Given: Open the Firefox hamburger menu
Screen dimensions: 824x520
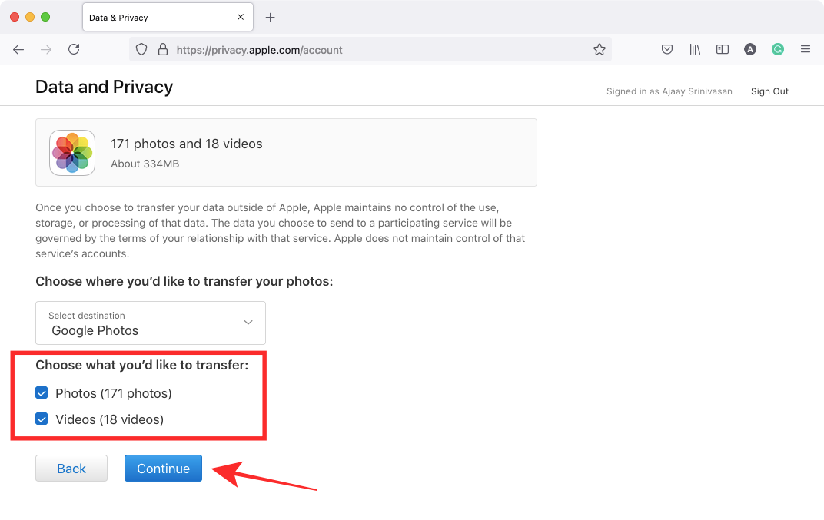Looking at the screenshot, I should click(805, 49).
